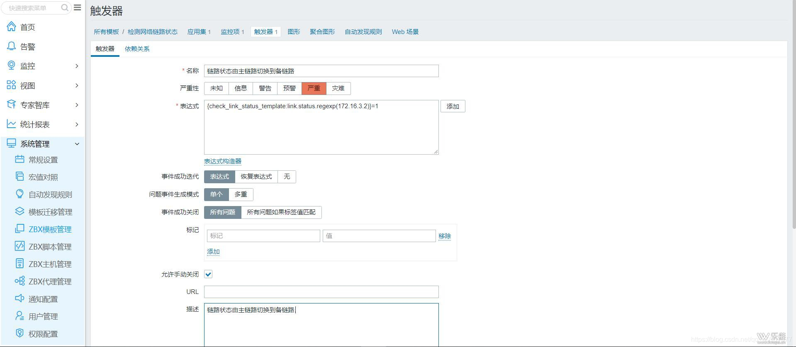Expand the 专家智库 menu chevron

pyautogui.click(x=77, y=105)
